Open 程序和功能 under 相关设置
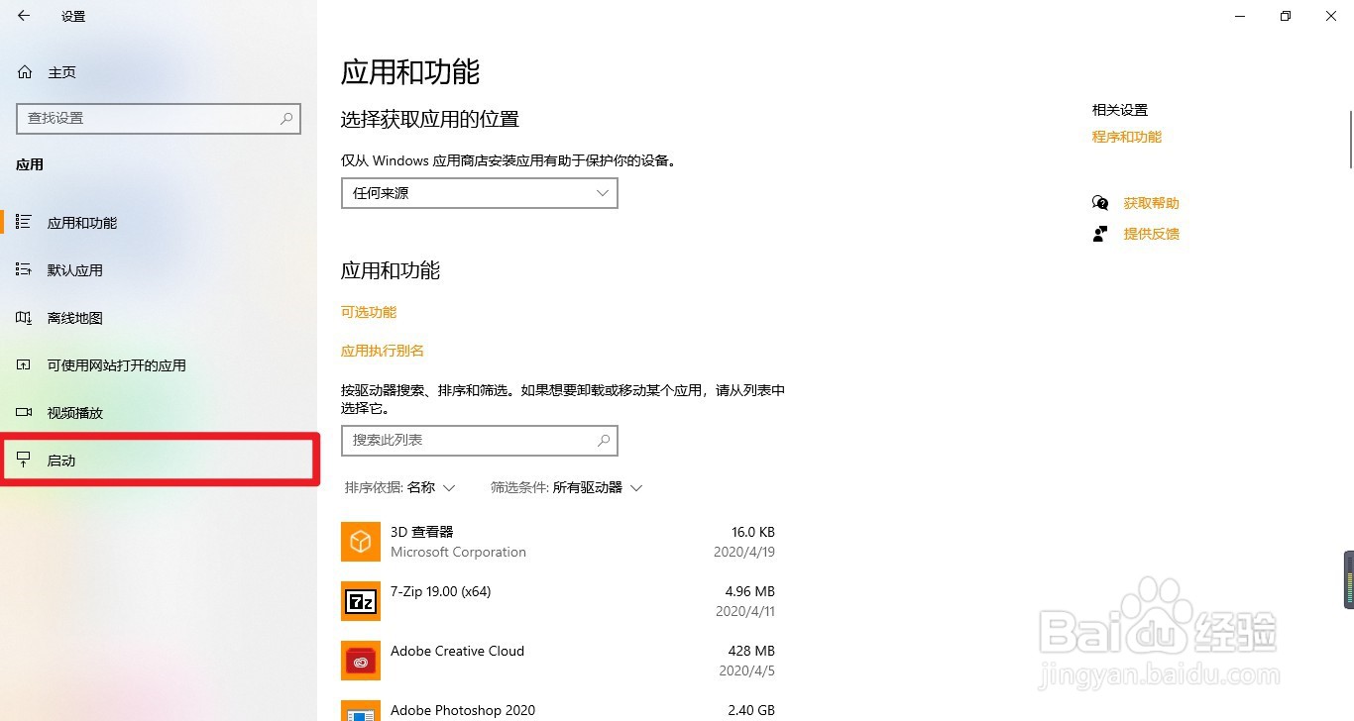This screenshot has height=721, width=1354. [1126, 137]
